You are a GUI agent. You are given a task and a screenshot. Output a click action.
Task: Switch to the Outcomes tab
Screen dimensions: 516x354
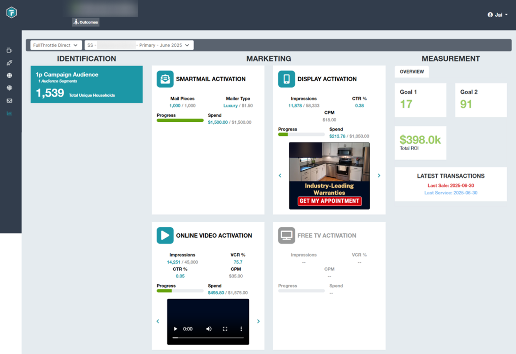click(85, 22)
